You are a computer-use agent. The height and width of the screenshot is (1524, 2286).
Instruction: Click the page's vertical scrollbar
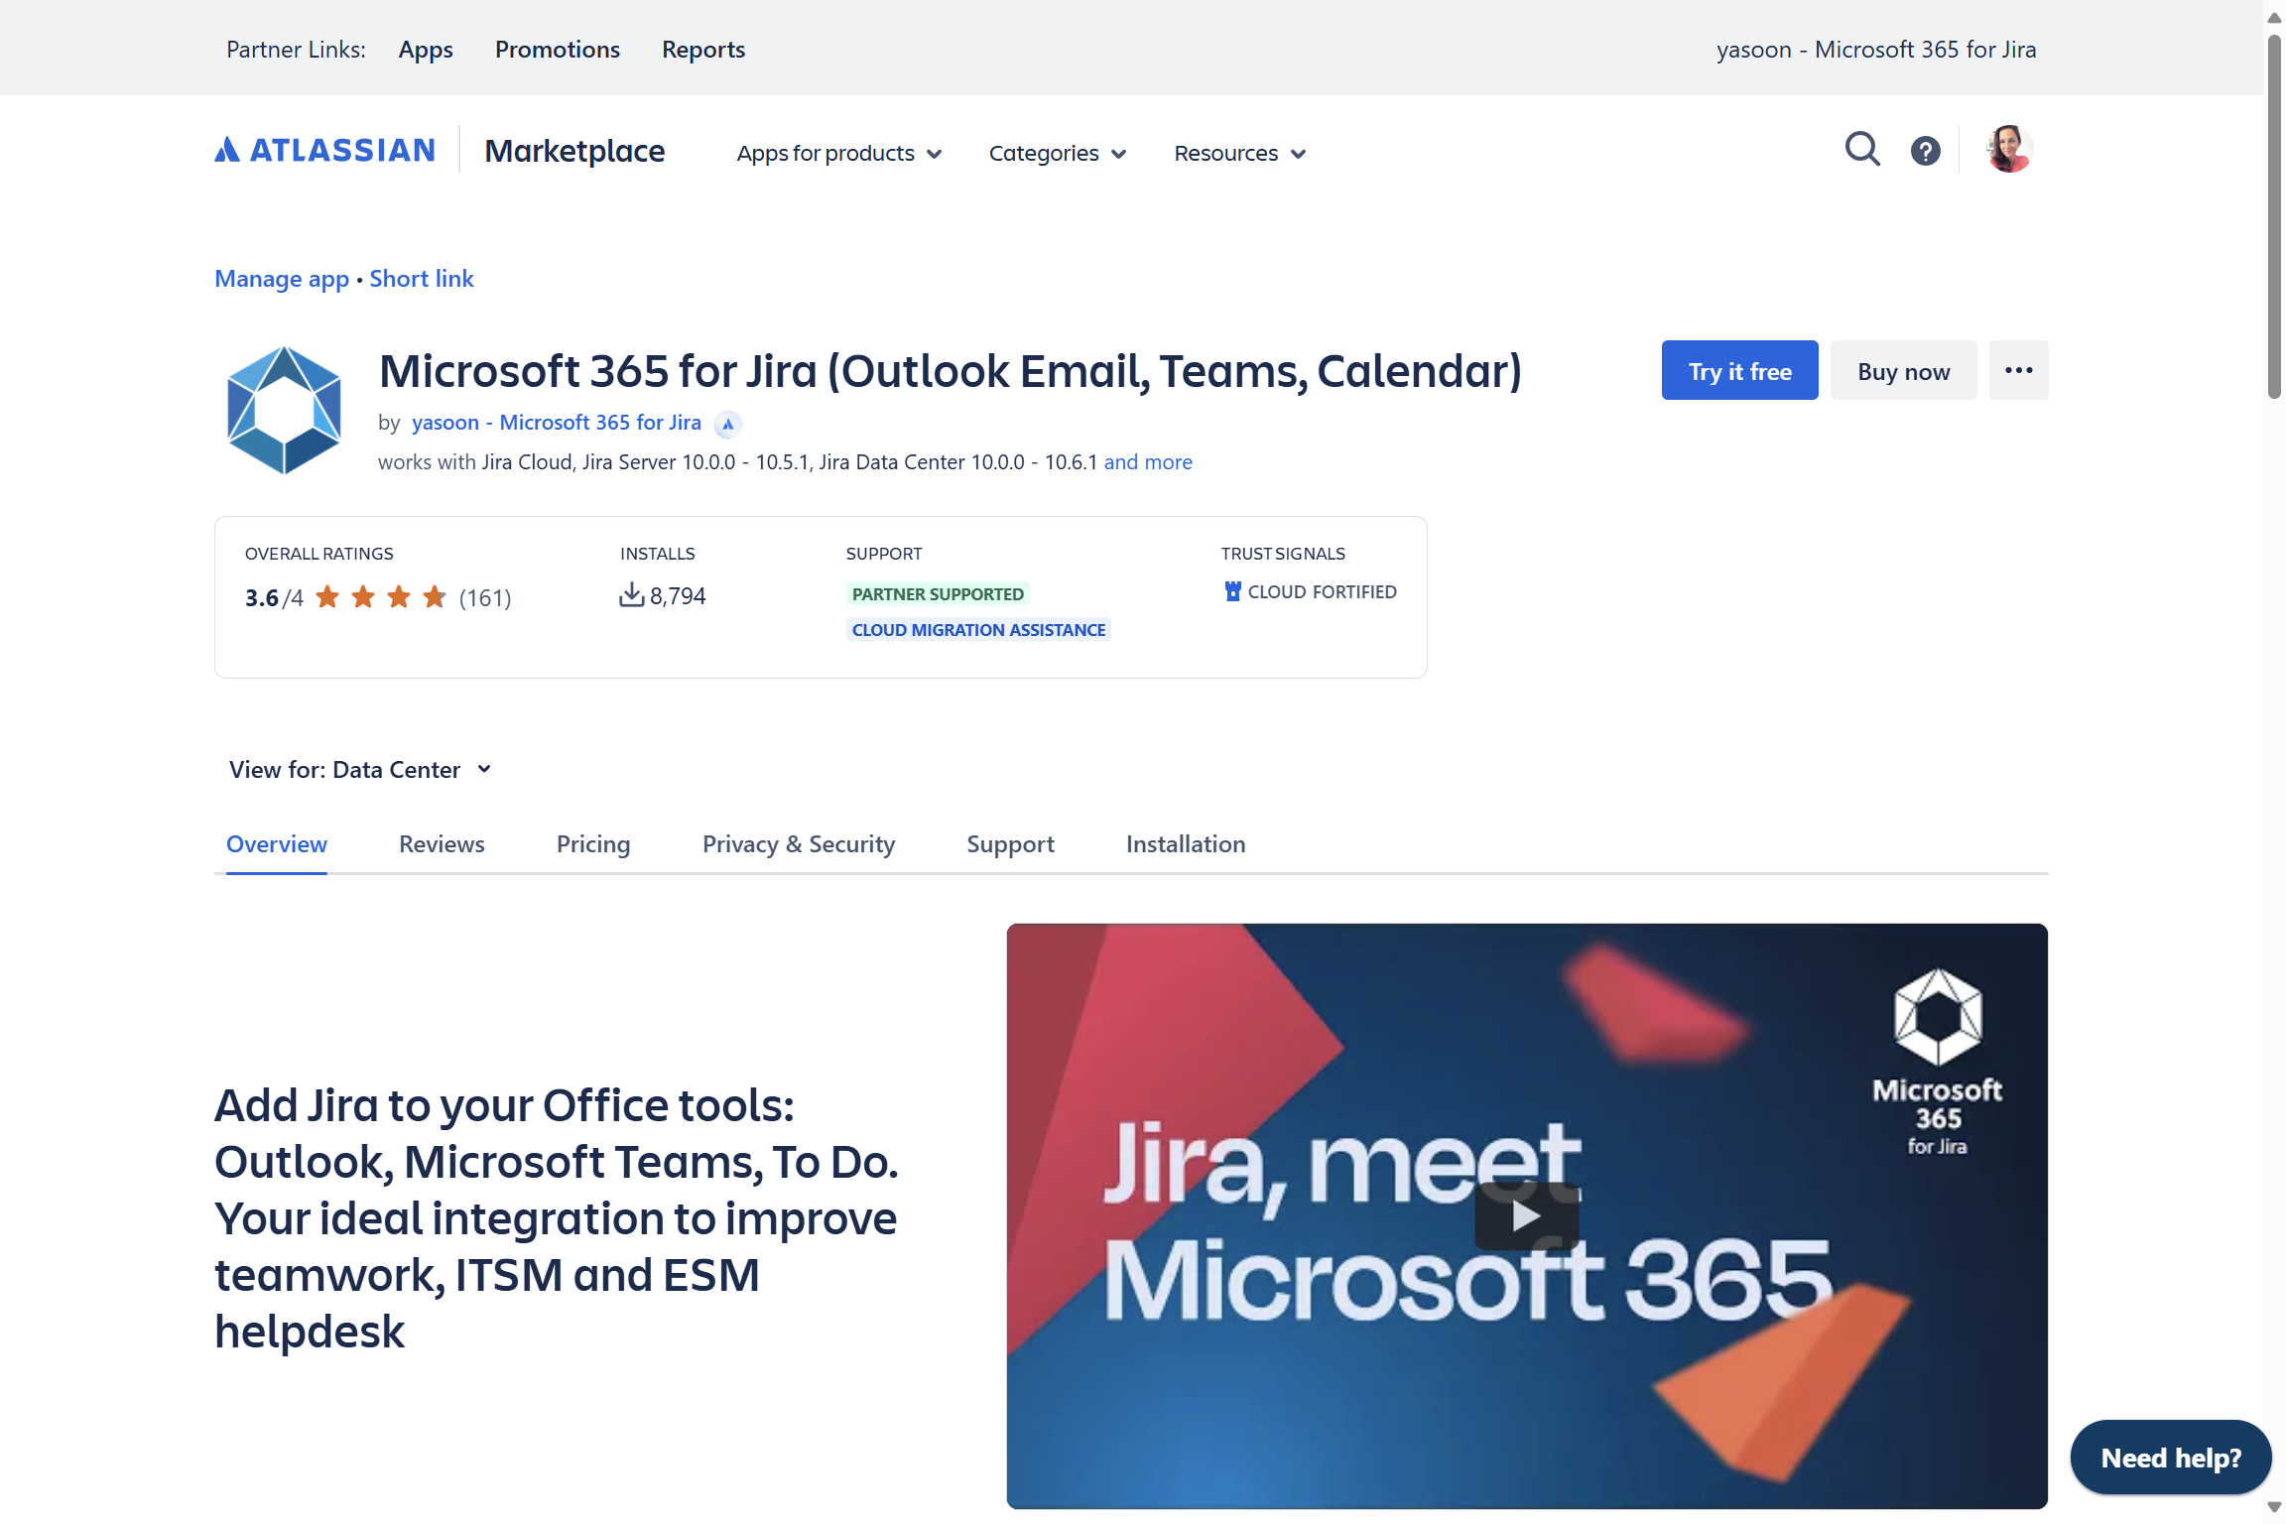click(2274, 218)
